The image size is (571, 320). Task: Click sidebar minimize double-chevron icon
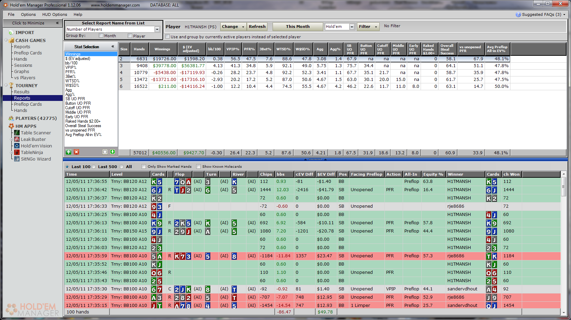click(57, 23)
